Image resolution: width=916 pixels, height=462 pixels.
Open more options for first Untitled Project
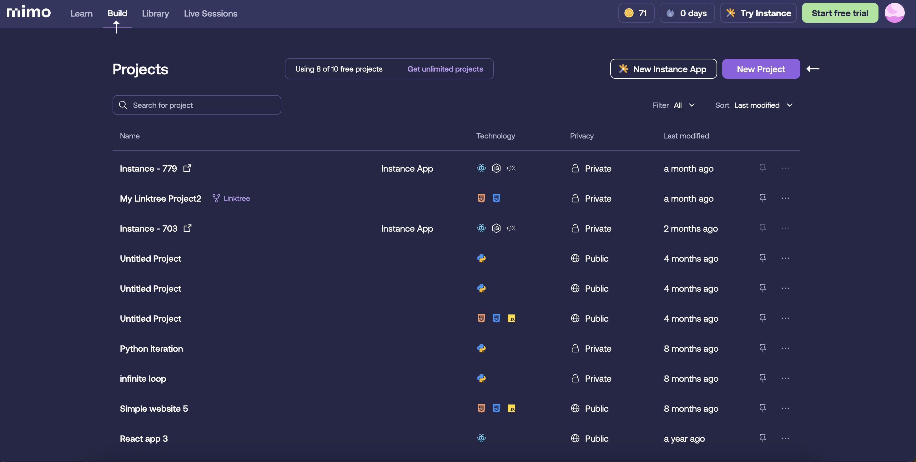click(x=786, y=258)
